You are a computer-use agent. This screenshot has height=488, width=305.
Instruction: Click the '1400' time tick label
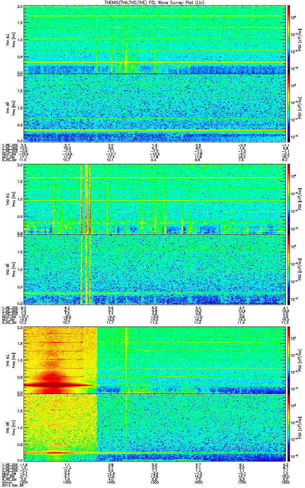(111, 482)
